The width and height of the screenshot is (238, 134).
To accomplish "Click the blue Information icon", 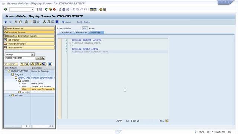I will coord(57,22).
